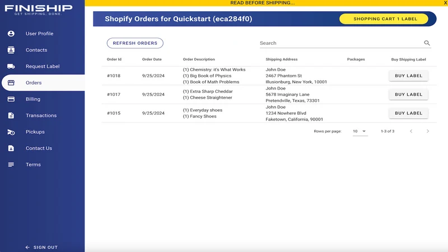Open Contact Us menu item
Screen dimensions: 448x252
click(x=43, y=148)
